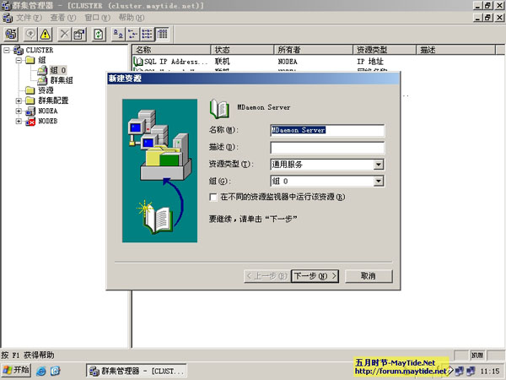Viewport: 506px width, 380px height.
Task: Click the 描述 input field
Action: [x=327, y=147]
